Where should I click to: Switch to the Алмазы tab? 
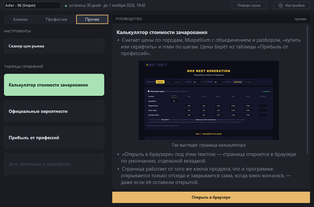click(x=20, y=19)
